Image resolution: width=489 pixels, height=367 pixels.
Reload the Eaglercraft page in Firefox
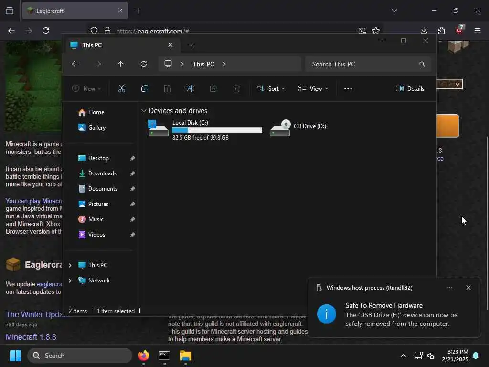click(x=46, y=31)
